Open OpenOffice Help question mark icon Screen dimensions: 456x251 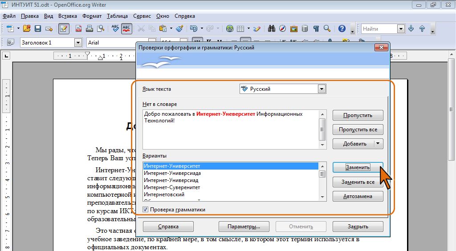coord(342,28)
